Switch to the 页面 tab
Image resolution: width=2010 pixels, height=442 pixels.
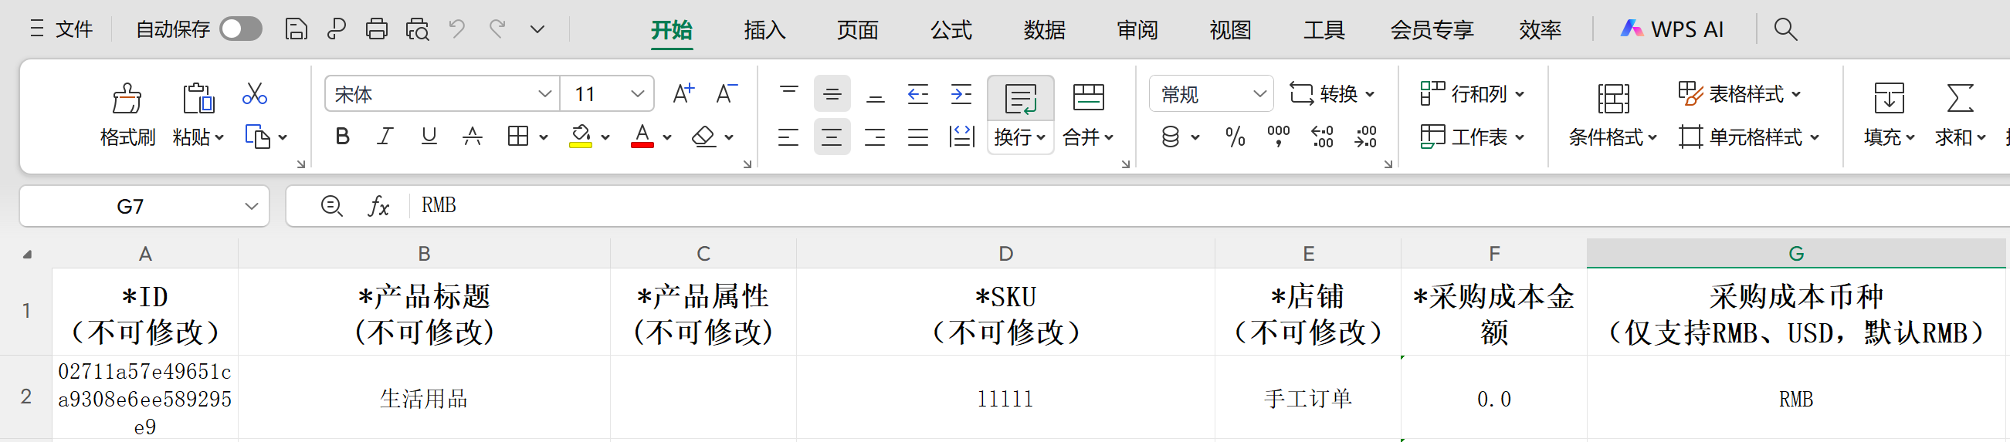click(858, 29)
